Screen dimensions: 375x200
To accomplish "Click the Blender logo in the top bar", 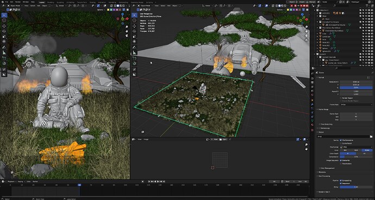I will click(x=2, y=2).
